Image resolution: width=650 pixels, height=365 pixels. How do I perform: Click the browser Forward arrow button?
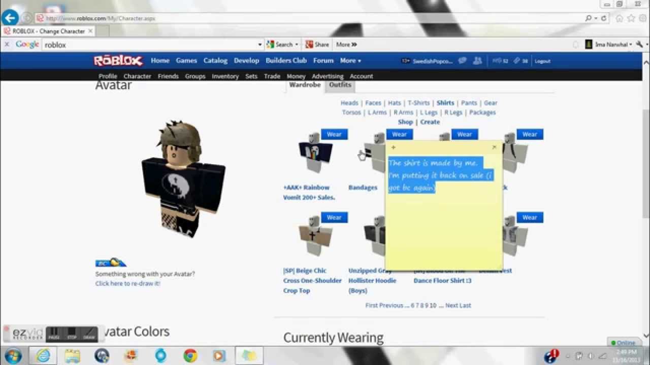click(27, 18)
